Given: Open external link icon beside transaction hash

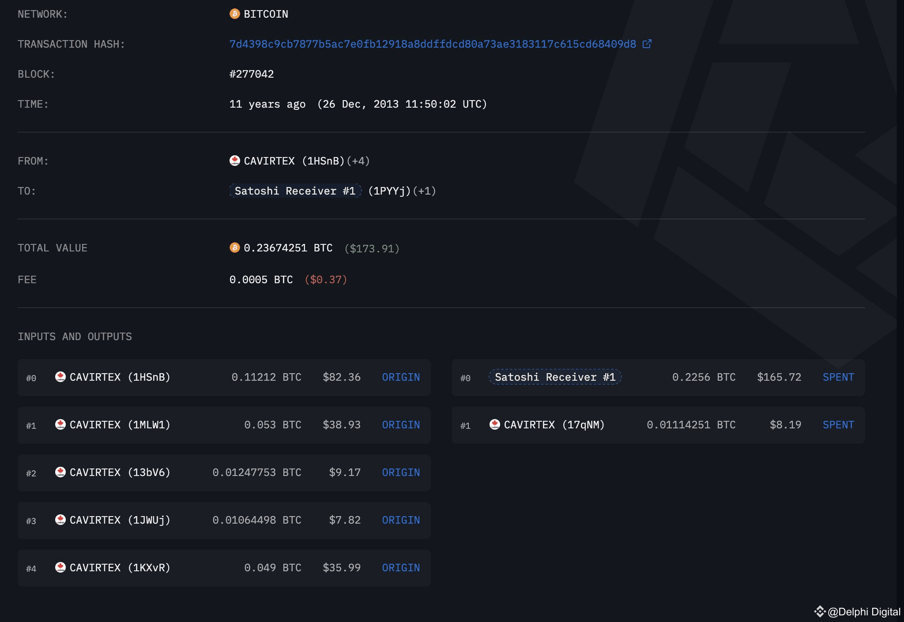Looking at the screenshot, I should pos(647,44).
